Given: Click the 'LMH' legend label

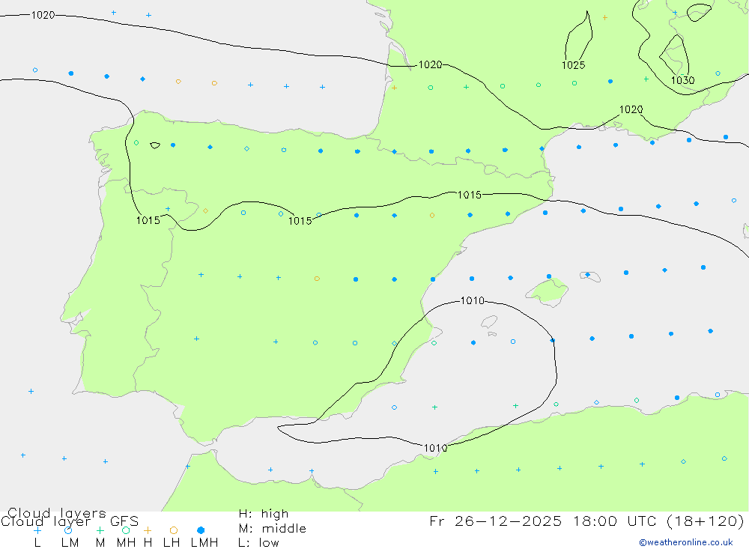Looking at the screenshot, I should [204, 543].
